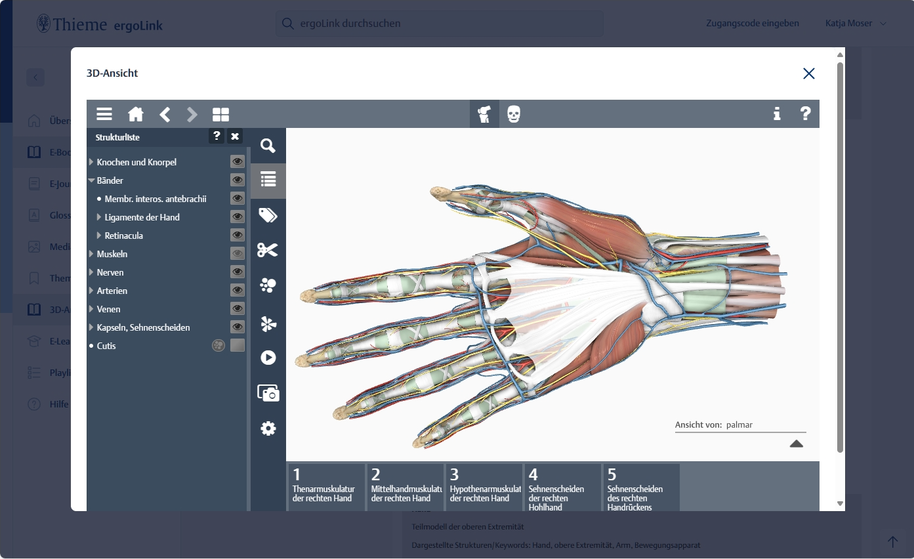
Task: Select preset 1 Thenarmuskulatur der rechten Hand
Action: [x=325, y=487]
